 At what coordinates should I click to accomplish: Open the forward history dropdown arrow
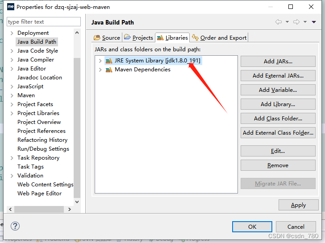point(305,22)
